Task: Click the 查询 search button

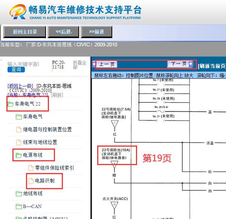Action: pos(16,69)
